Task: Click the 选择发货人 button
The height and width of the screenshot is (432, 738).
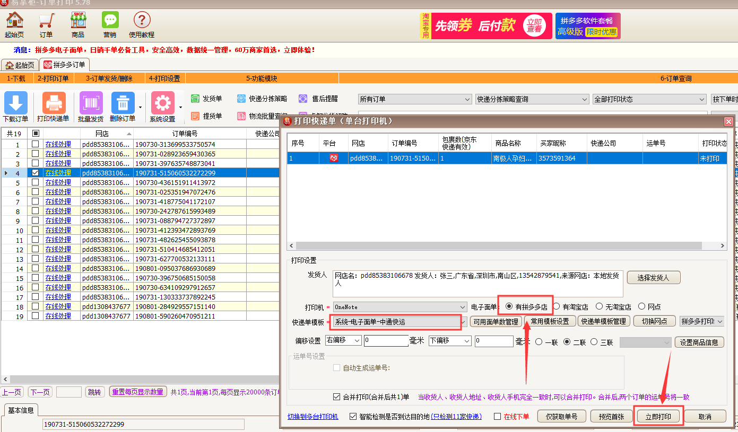Action: [654, 277]
